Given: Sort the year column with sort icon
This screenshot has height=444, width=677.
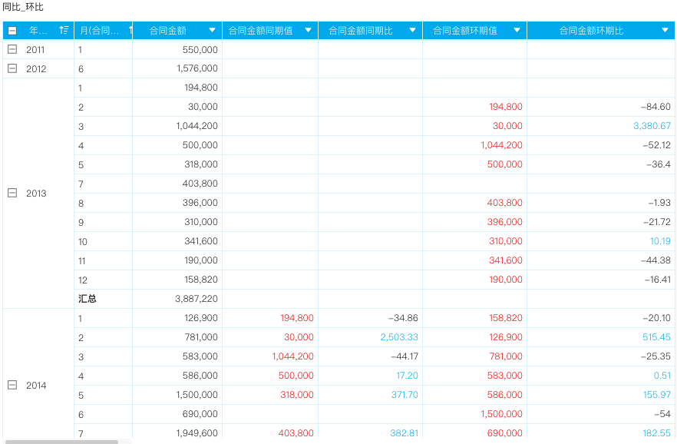Looking at the screenshot, I should (64, 30).
